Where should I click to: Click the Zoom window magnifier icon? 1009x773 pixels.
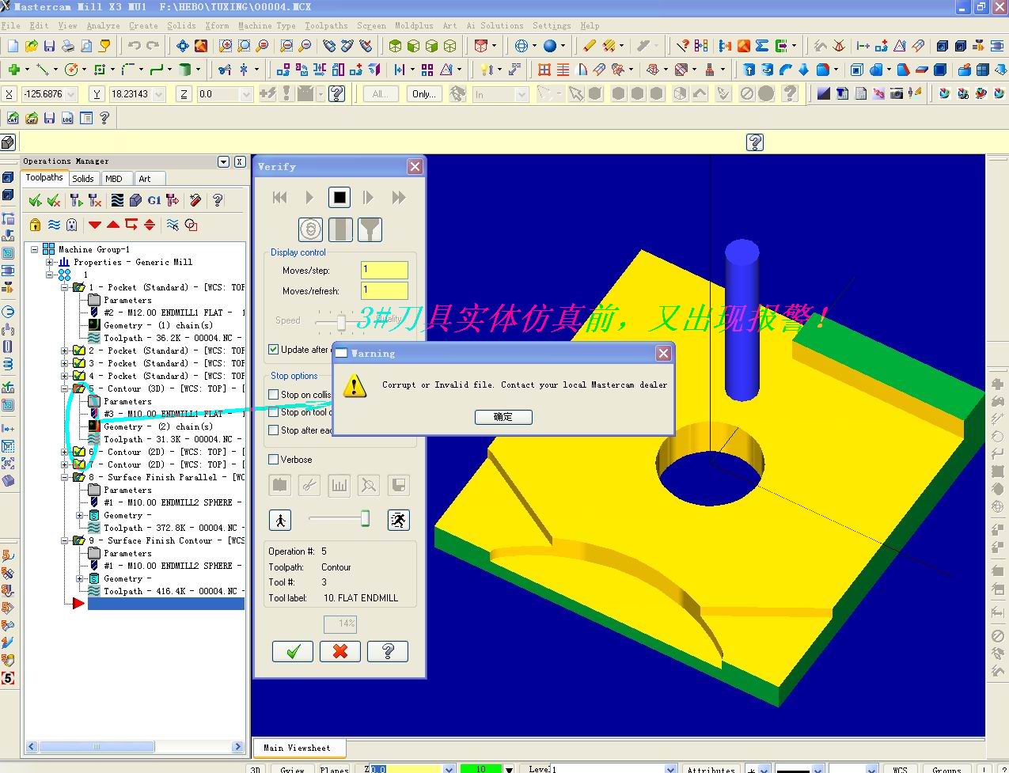coord(226,46)
